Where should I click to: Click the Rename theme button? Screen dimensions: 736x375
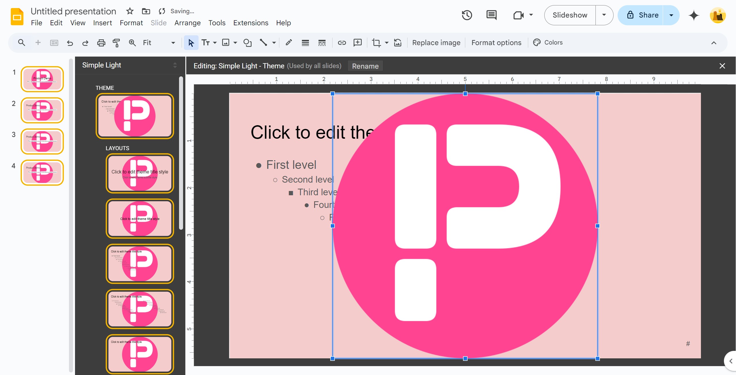click(365, 66)
